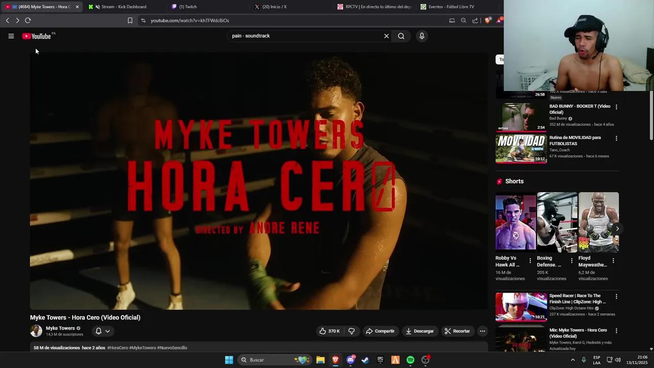Open options for the Floyd Mayweather short
The width and height of the screenshot is (654, 368).
coord(613,261)
